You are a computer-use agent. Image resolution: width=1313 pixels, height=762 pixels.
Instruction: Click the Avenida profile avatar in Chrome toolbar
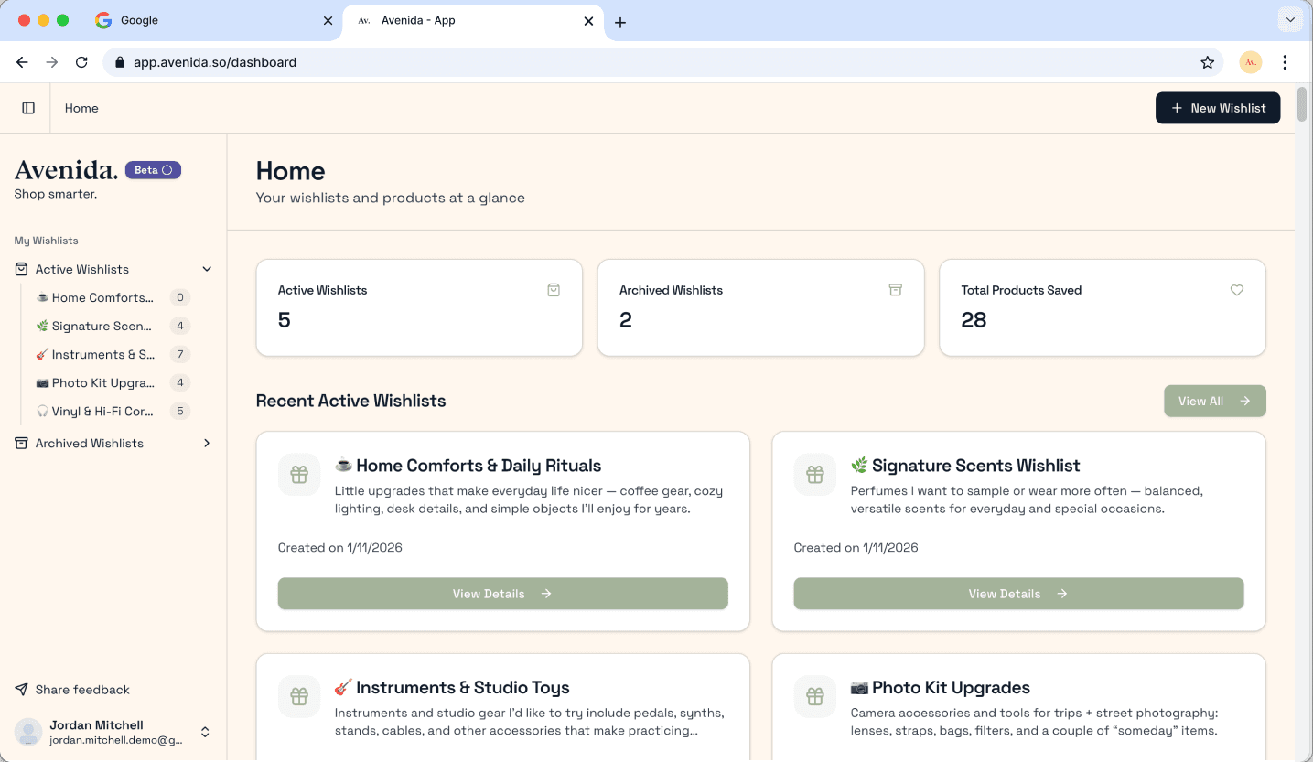tap(1250, 62)
